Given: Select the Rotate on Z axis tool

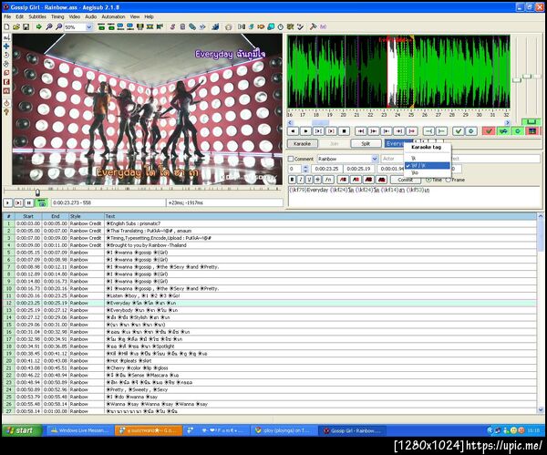Looking at the screenshot, I should (6, 55).
